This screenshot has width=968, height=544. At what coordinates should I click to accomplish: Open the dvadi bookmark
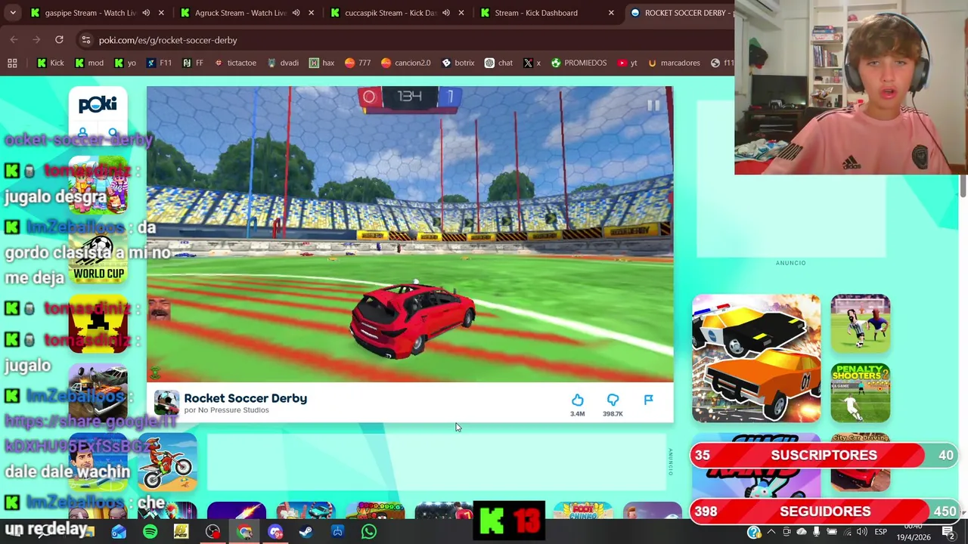point(283,63)
